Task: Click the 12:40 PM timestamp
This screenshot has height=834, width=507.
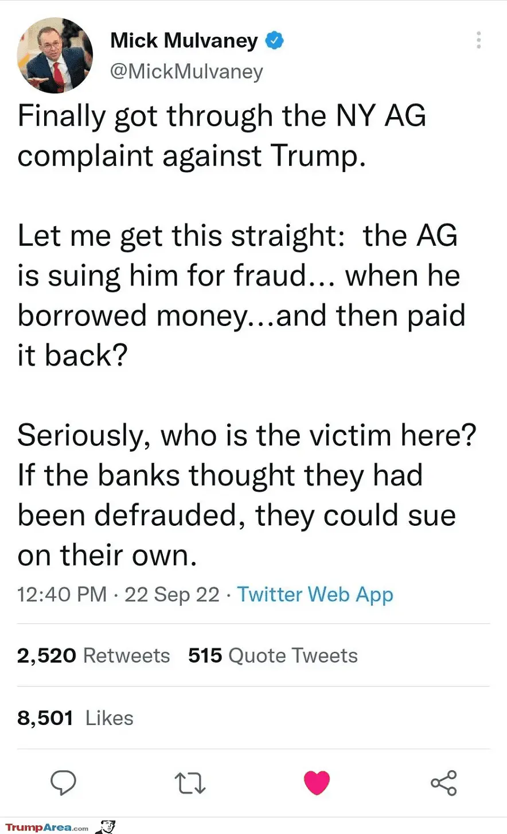Action: tap(62, 595)
